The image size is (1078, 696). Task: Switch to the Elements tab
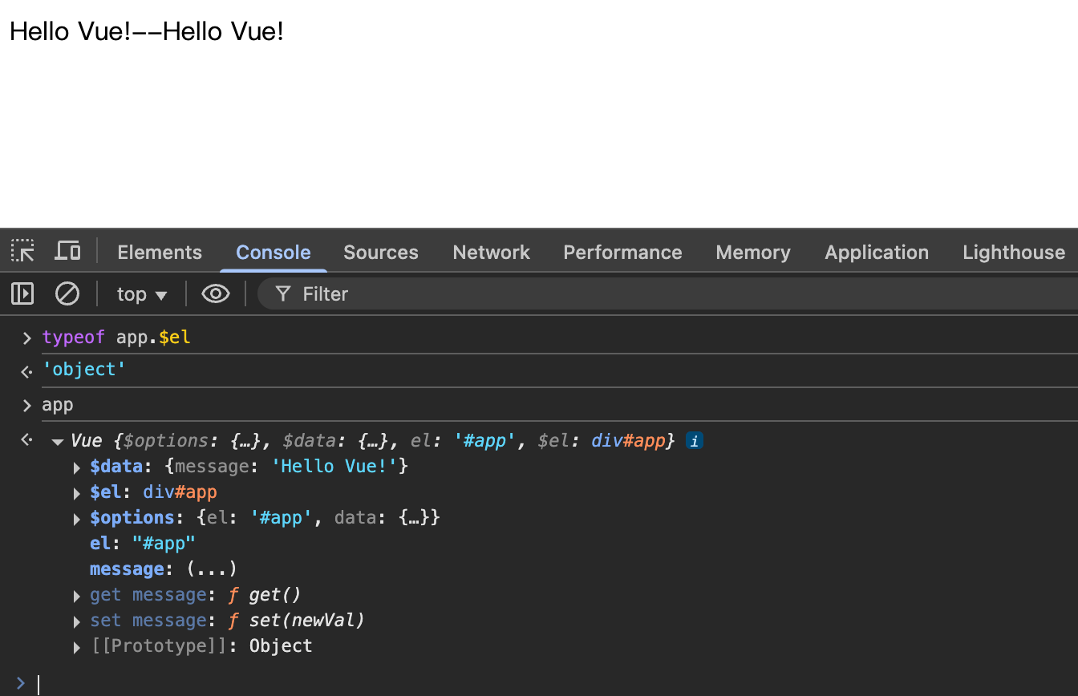160,253
